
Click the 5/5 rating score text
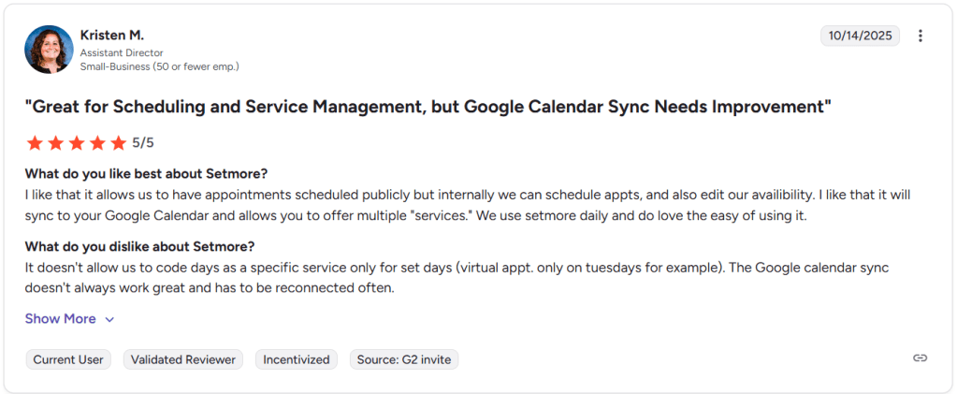(143, 143)
